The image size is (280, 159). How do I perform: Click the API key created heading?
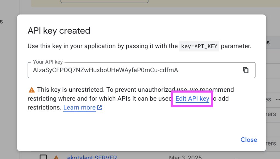tap(59, 31)
